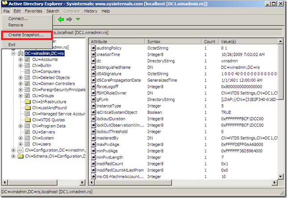Click attribute list horizontal scroll right arrow

[x=275, y=182]
